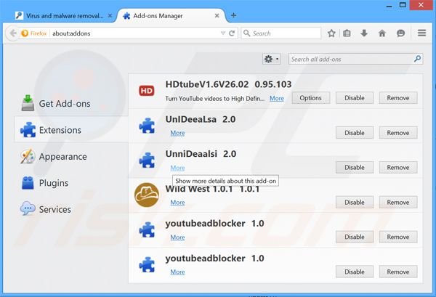Focus the browser Search box
436x297 pixels.
[281, 33]
